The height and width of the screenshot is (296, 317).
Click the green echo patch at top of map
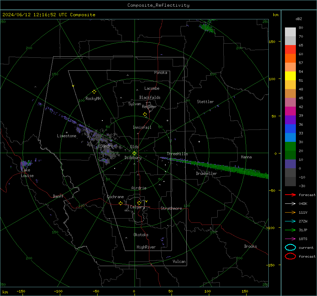coord(207,27)
